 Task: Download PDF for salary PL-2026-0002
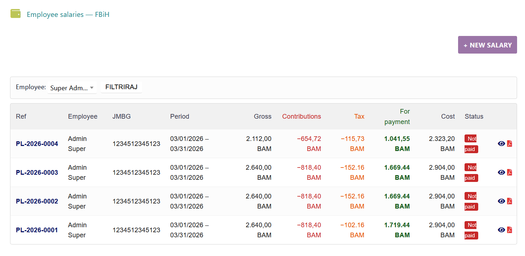(510, 201)
